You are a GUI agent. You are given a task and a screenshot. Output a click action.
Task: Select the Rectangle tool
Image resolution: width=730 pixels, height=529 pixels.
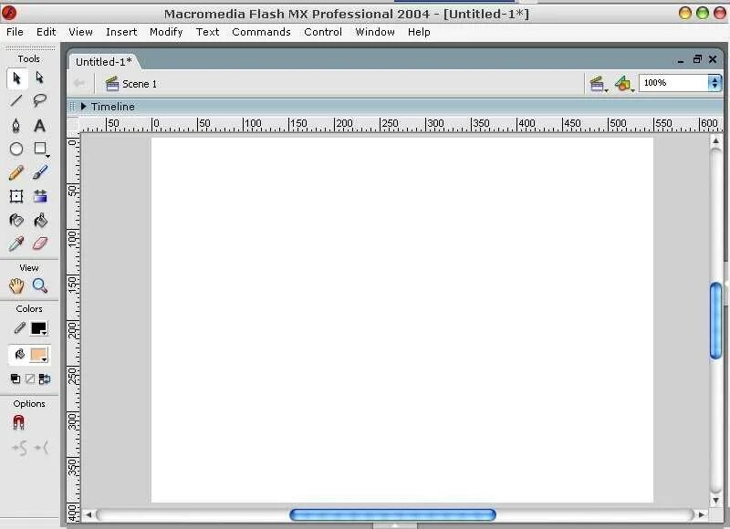click(40, 149)
